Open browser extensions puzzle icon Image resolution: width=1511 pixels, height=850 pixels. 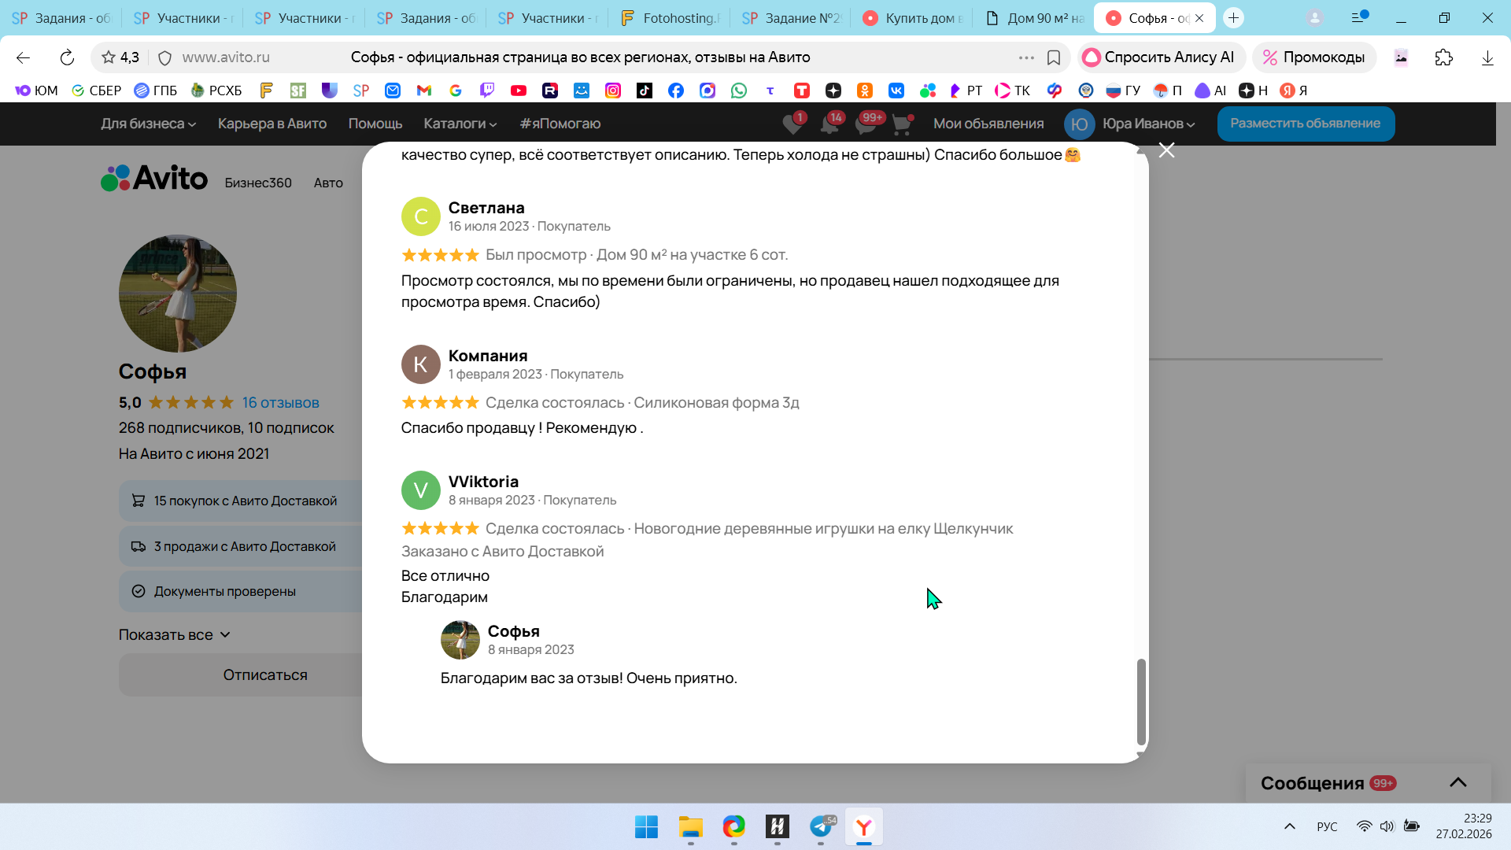point(1443,57)
